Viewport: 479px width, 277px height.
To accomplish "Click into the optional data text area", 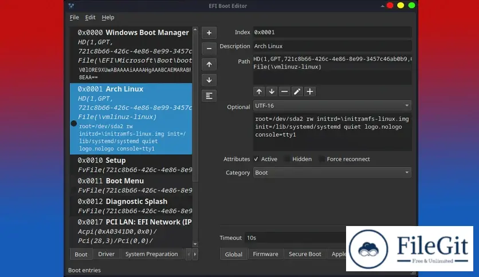I will (332, 132).
